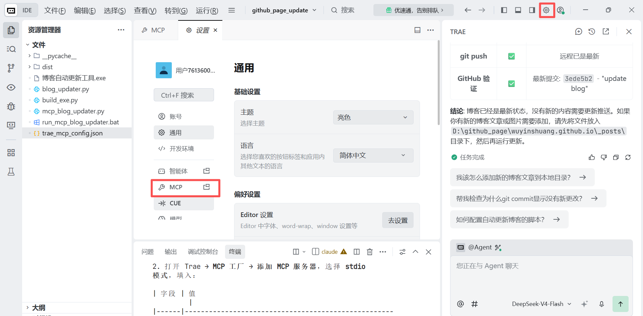Toggle the left sidebar layout icon
Viewport: 643px width, 316px height.
(504, 10)
